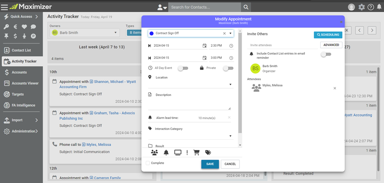Screen dimensions: 384x183
Task: Expand the Administration submenu
Action: click(21, 131)
